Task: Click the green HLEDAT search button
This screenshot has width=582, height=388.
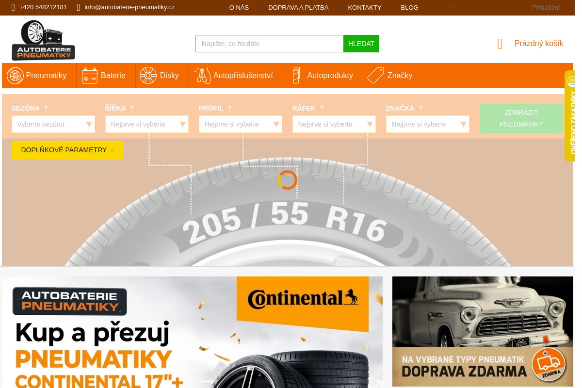Action: pos(361,44)
